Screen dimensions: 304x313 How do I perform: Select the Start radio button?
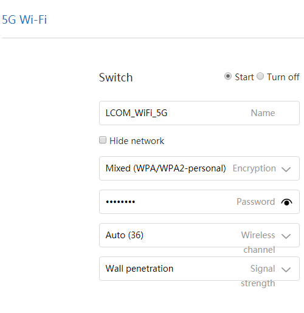point(228,77)
